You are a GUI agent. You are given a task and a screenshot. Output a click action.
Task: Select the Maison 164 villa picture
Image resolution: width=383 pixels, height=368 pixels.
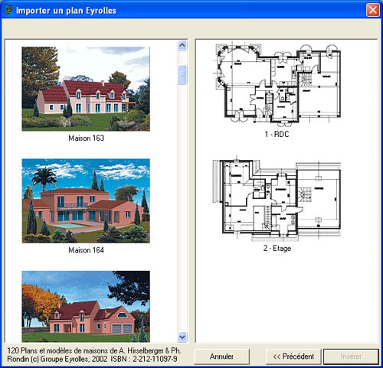click(x=86, y=201)
